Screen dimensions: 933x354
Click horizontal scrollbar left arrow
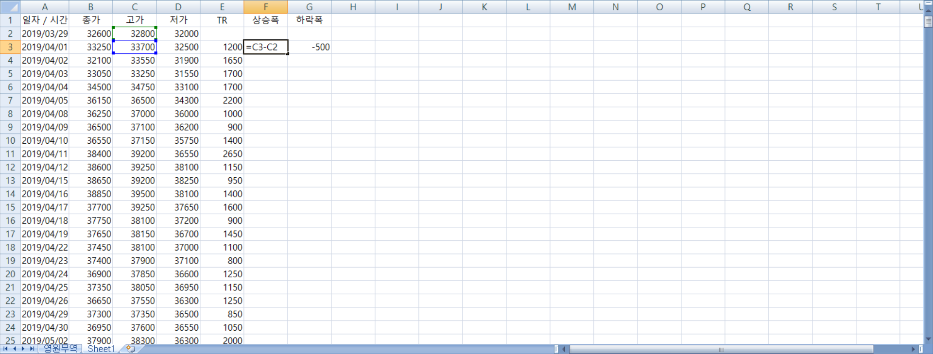point(564,349)
